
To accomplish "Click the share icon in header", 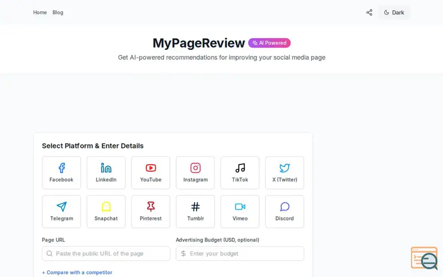I will click(x=369, y=12).
